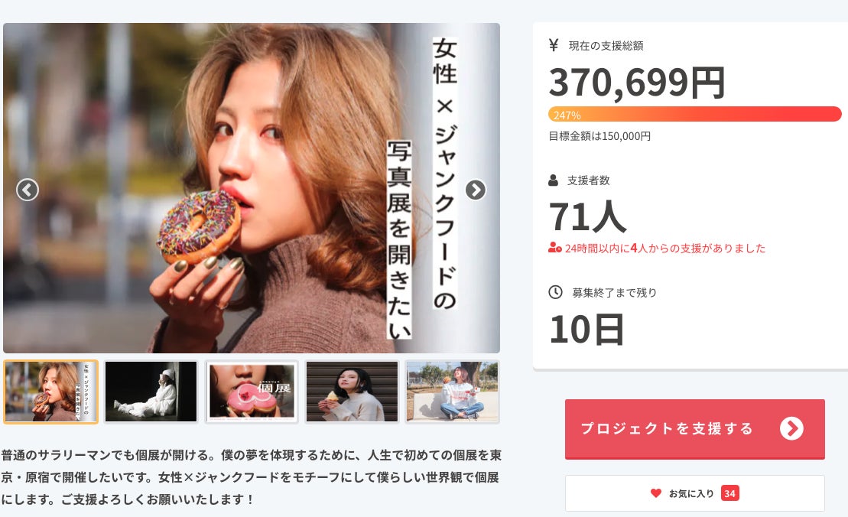This screenshot has height=517, width=848.
Task: Click the yen icon beside total support amount
Action: pyautogui.click(x=554, y=45)
